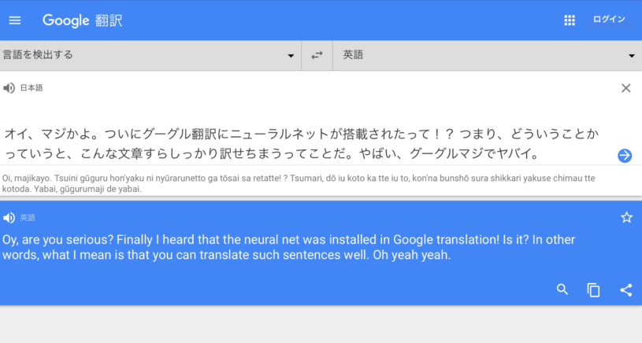Copy the translation to clipboard
This screenshot has width=642, height=343.
pos(593,290)
